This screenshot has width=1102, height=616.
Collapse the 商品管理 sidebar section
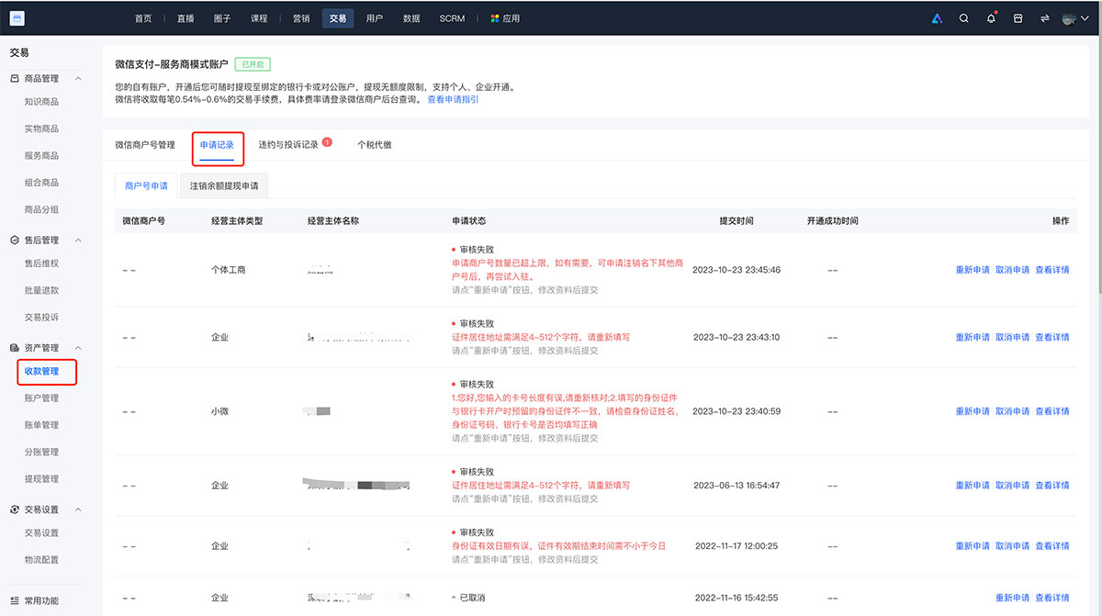click(x=78, y=79)
